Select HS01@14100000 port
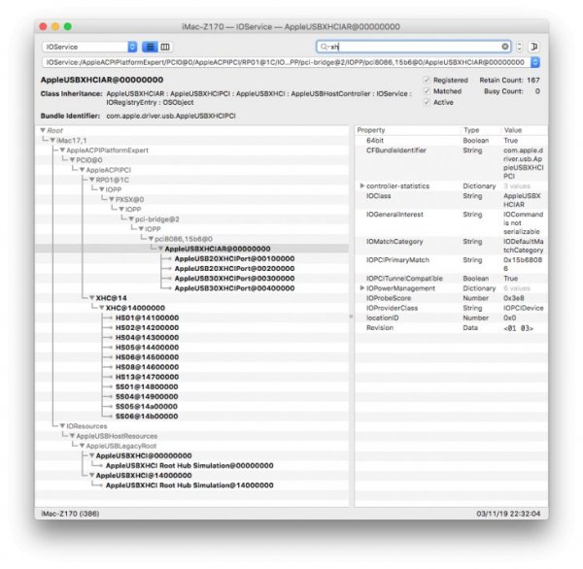The height and width of the screenshot is (569, 583). 147,318
